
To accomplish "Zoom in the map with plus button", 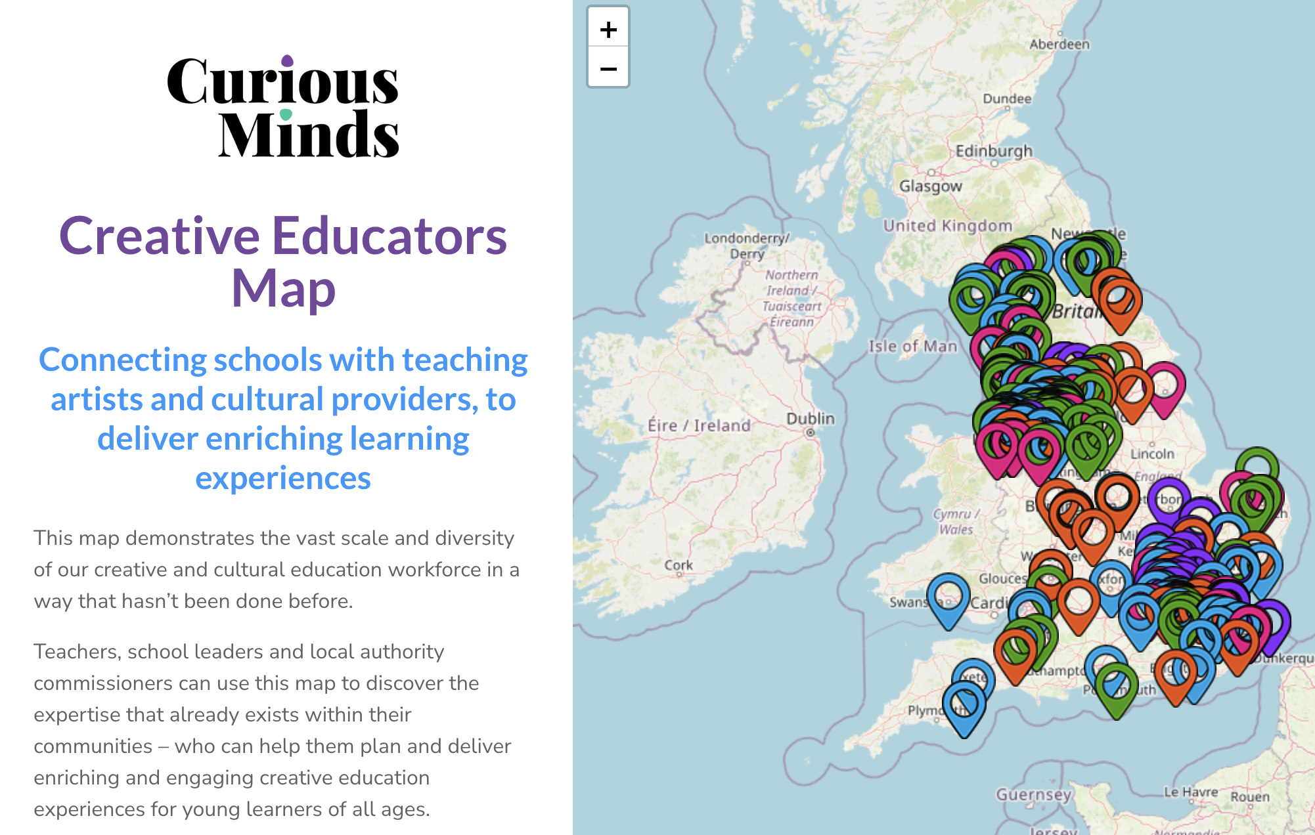I will point(608,29).
